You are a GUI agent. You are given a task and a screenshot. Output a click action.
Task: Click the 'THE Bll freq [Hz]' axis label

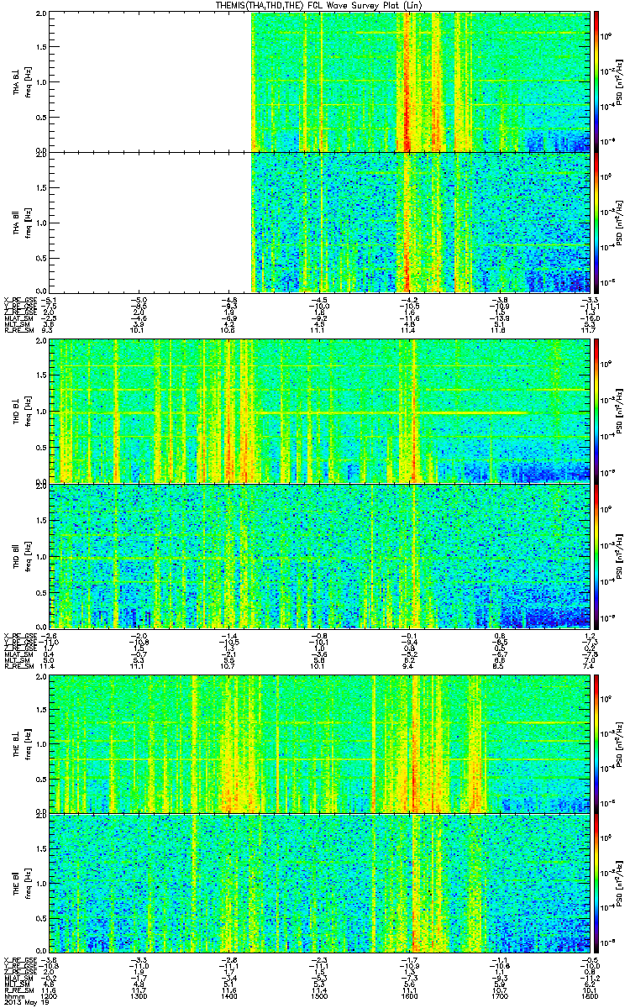(x=21, y=882)
